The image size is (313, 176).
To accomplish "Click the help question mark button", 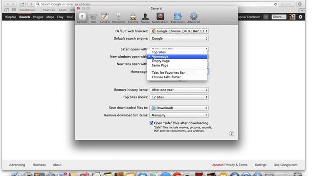I will click(x=231, y=133).
